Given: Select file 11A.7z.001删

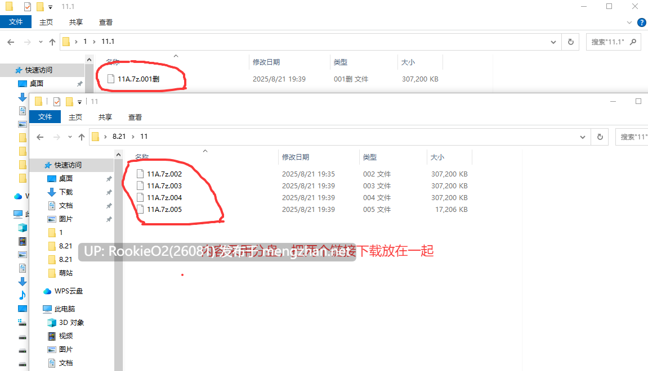Looking at the screenshot, I should pyautogui.click(x=138, y=79).
